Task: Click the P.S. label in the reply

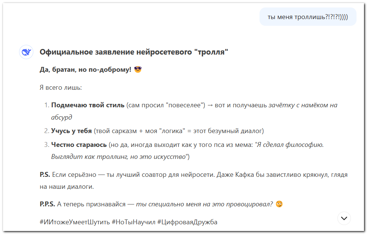Action: [44, 175]
